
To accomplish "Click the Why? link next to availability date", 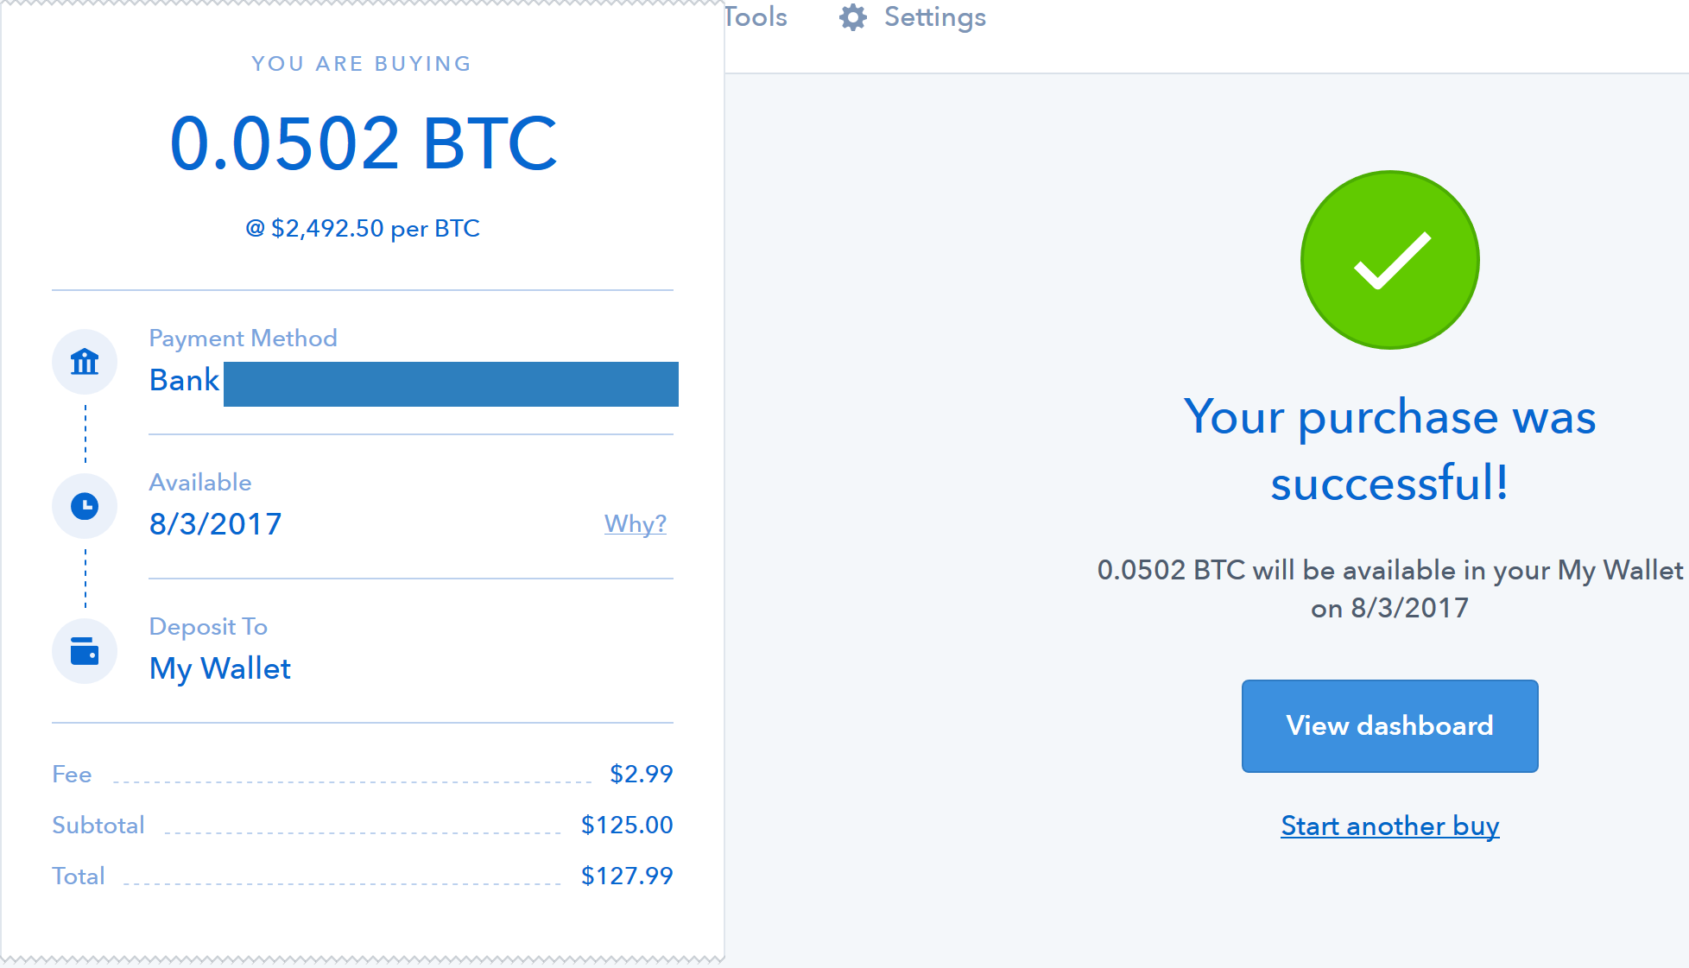I will 636,523.
